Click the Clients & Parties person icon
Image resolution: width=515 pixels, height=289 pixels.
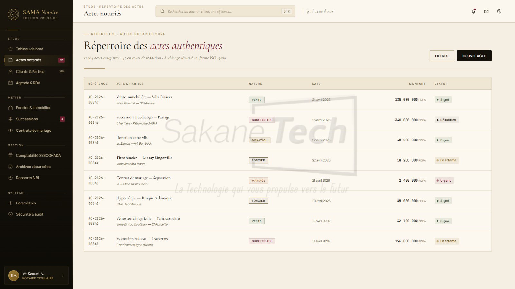pyautogui.click(x=10, y=72)
